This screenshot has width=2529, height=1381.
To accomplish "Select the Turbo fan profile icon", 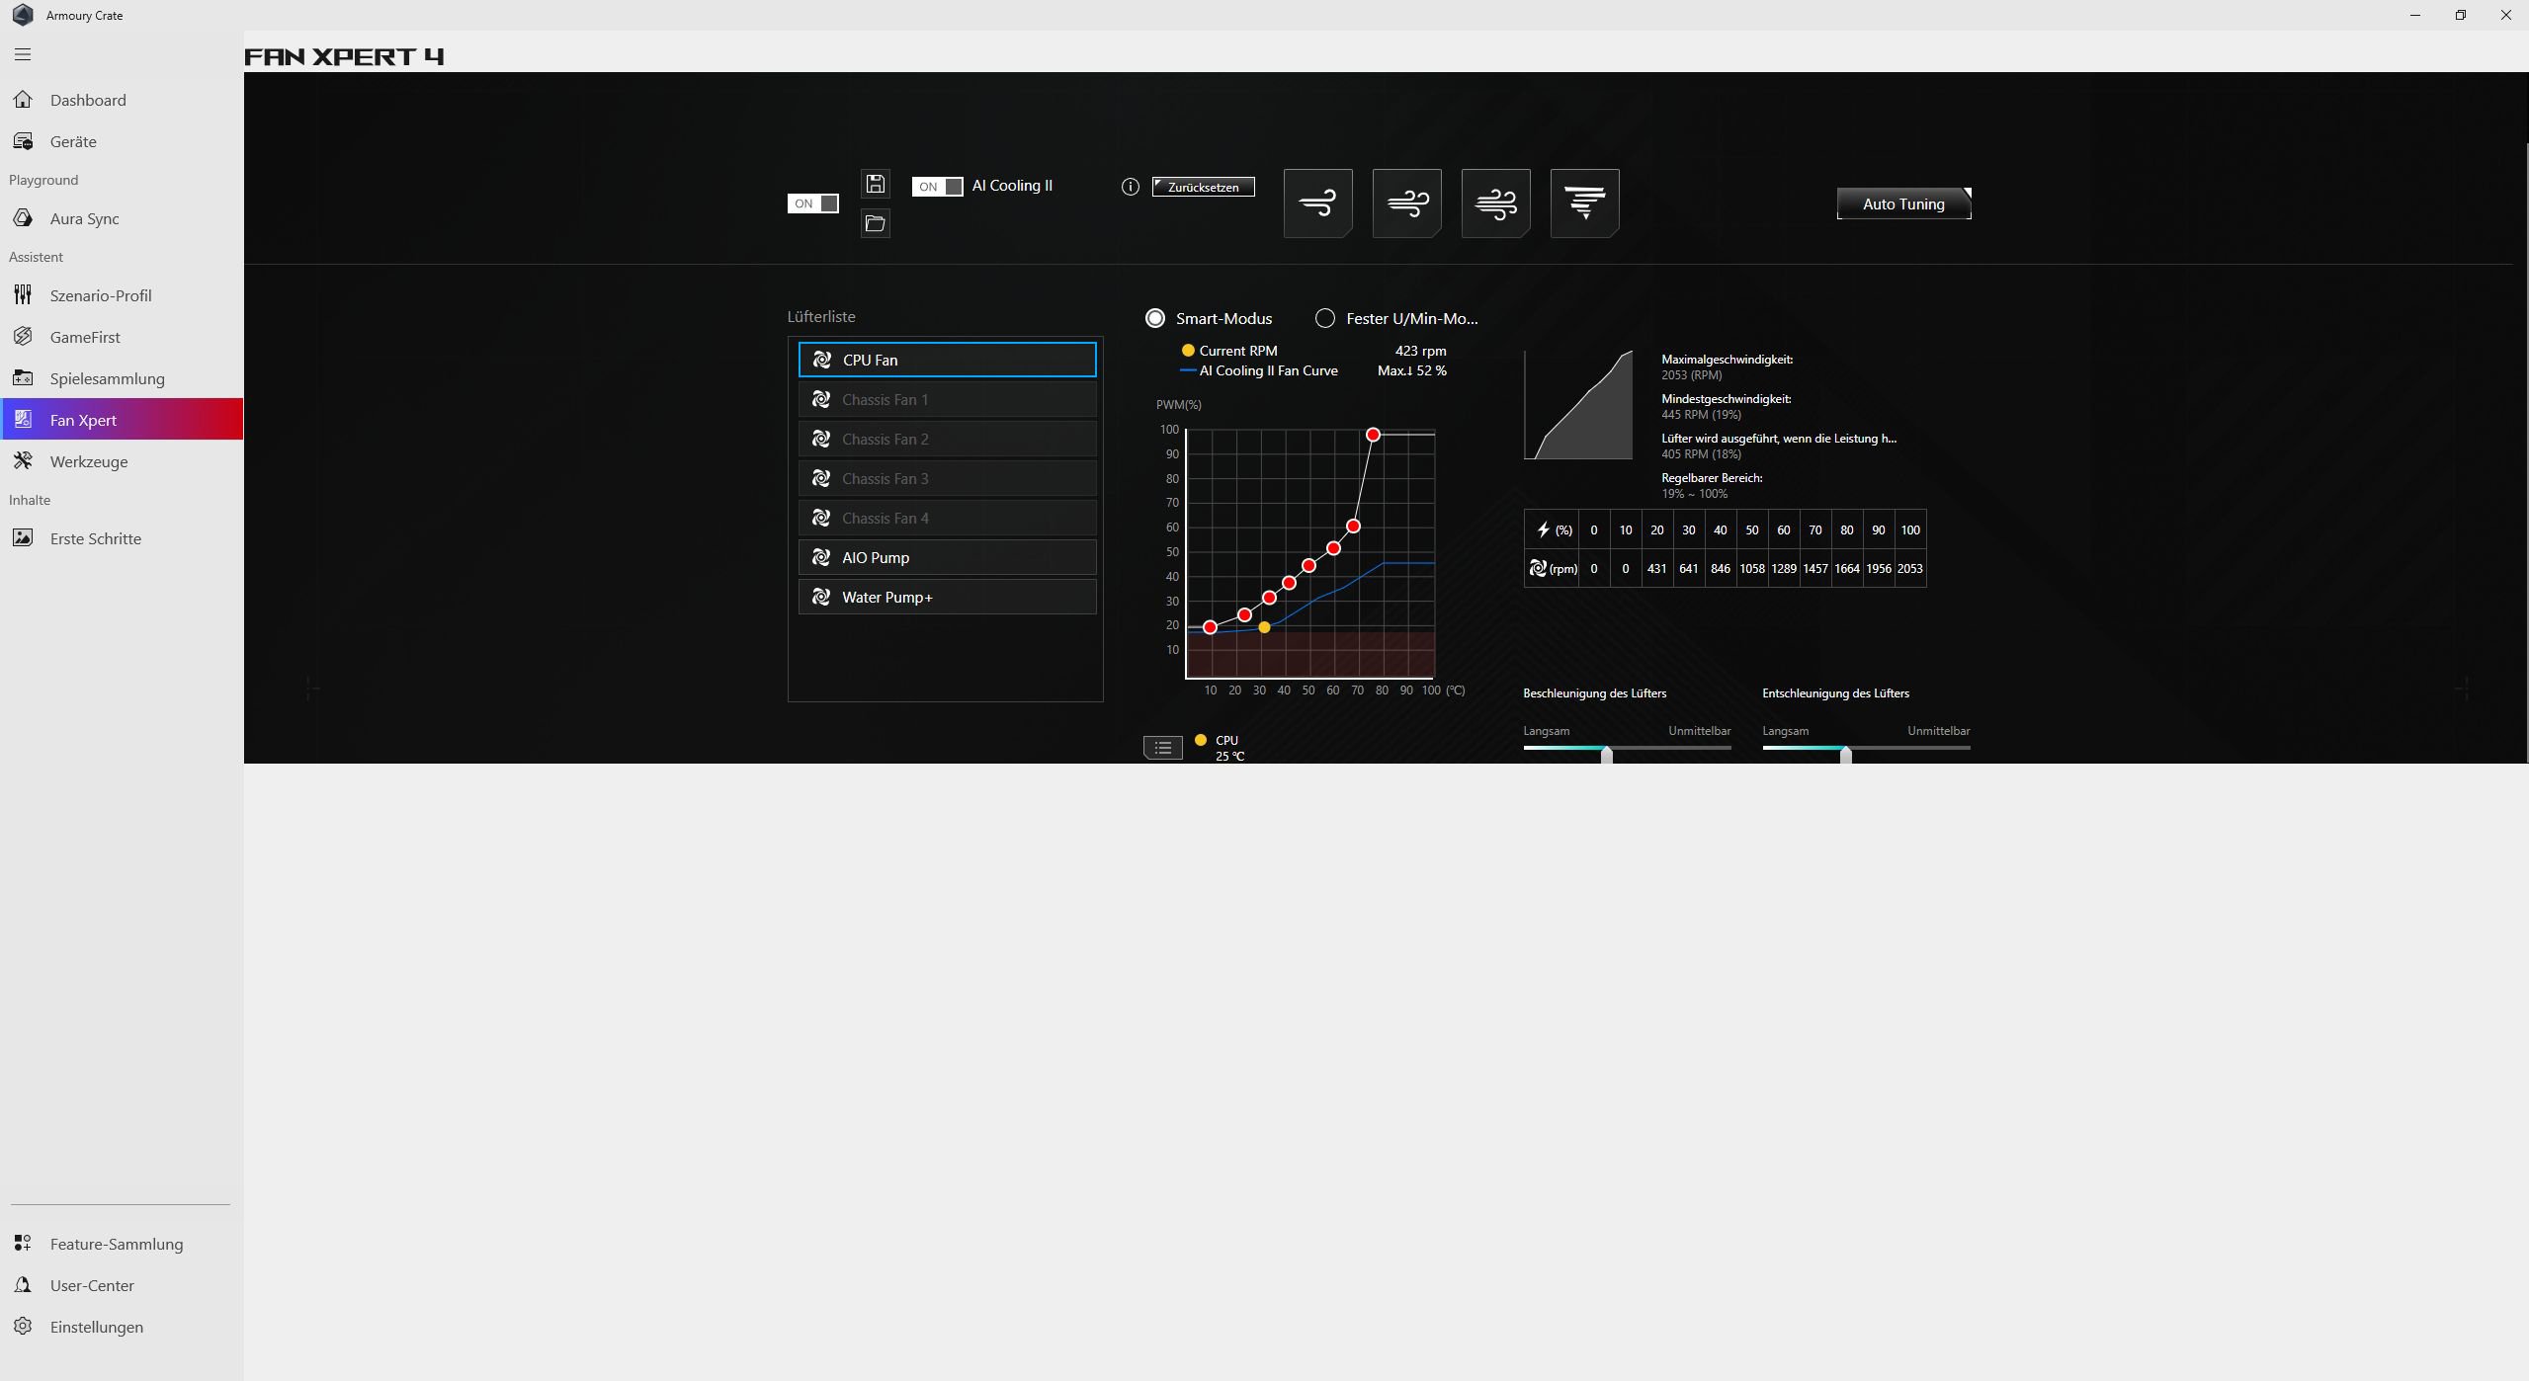I will pos(1495,203).
